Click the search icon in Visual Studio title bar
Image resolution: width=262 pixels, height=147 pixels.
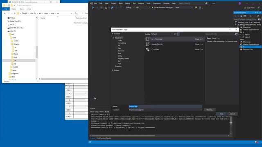tap(206, 3)
